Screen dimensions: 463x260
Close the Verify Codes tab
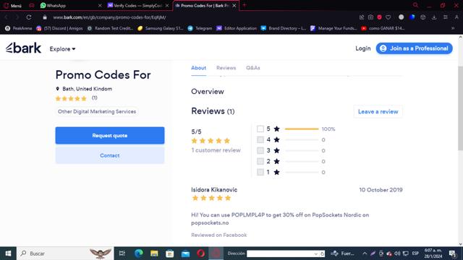pos(167,6)
